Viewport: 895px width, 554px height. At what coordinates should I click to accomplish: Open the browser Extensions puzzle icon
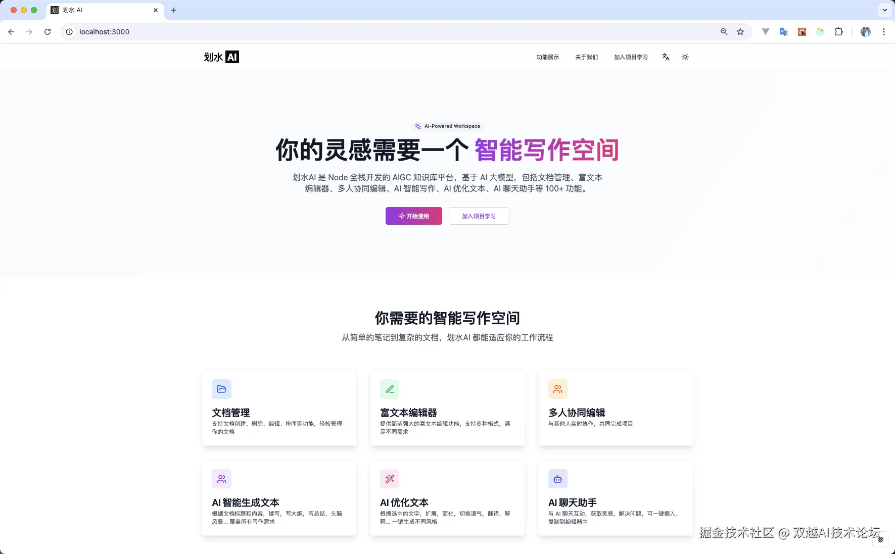coord(838,32)
